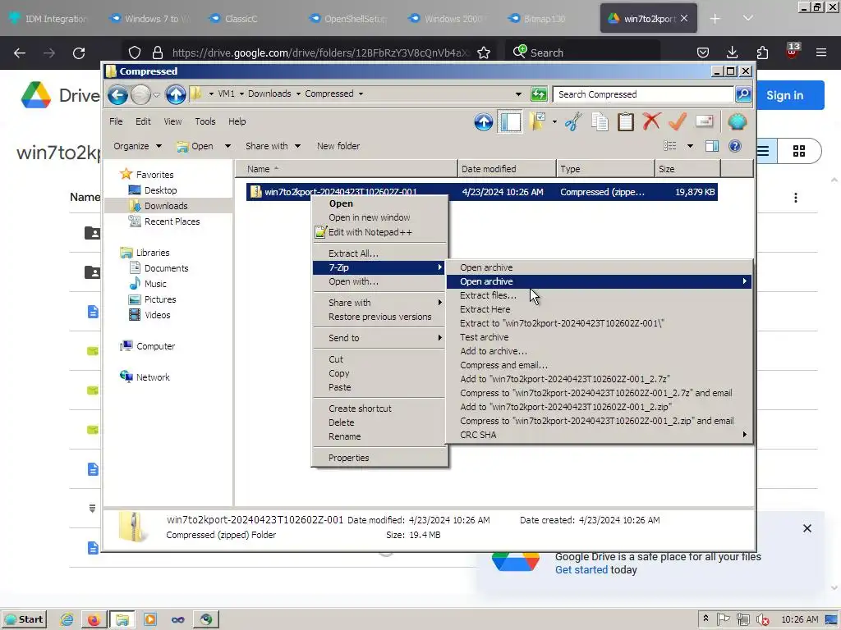Image resolution: width=841 pixels, height=630 pixels.
Task: Click the Copy pages toolbar icon
Action: tap(600, 122)
